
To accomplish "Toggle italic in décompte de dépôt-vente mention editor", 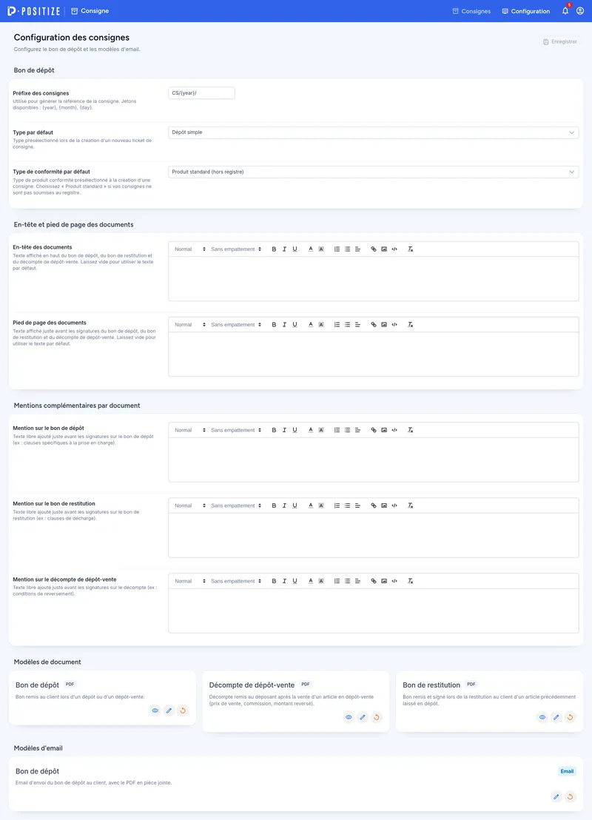I will point(284,581).
